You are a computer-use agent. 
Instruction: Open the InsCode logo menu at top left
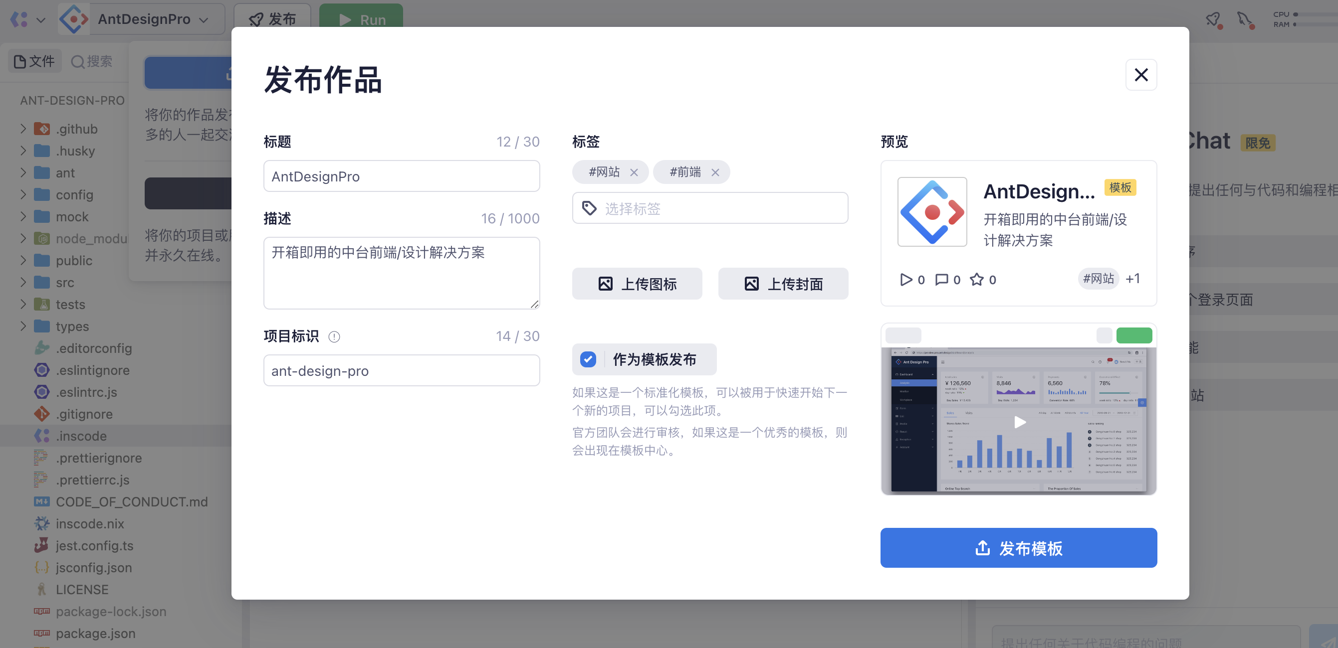tap(28, 20)
